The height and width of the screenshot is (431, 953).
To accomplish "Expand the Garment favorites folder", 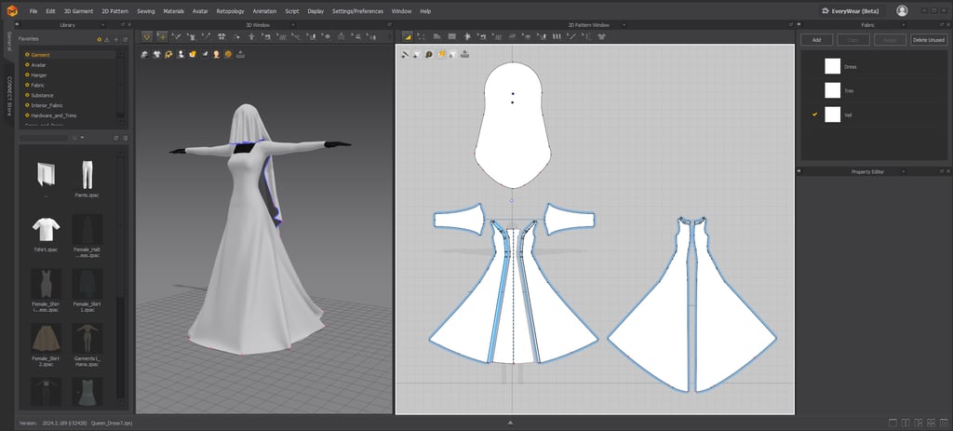I will point(28,55).
